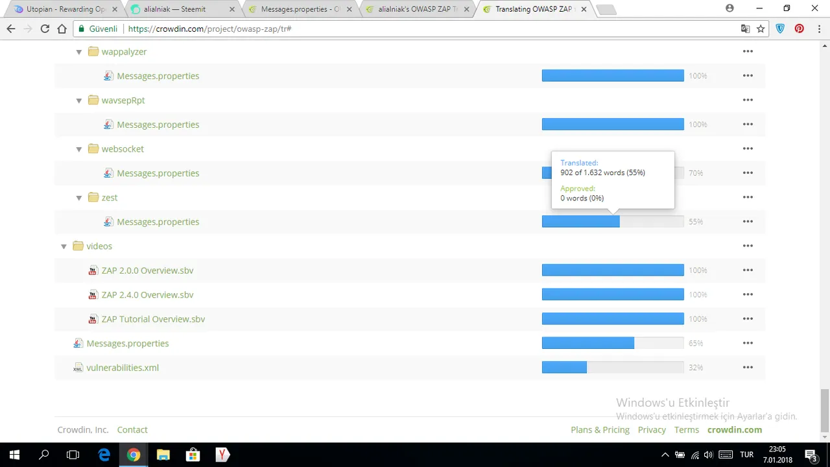Open websocket Messages.properties file
Image resolution: width=830 pixels, height=467 pixels.
coord(158,173)
